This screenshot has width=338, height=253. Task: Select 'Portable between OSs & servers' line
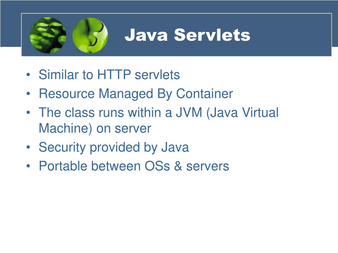pyautogui.click(x=134, y=166)
